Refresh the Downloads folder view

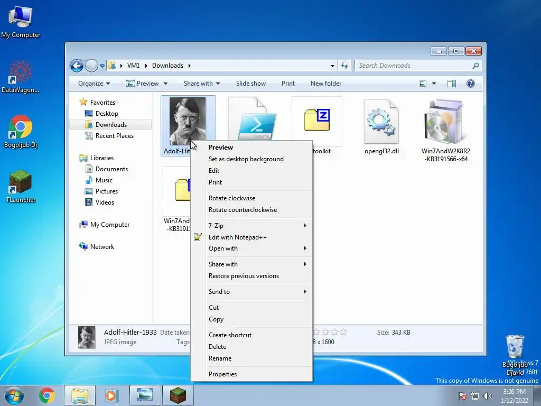coord(344,66)
